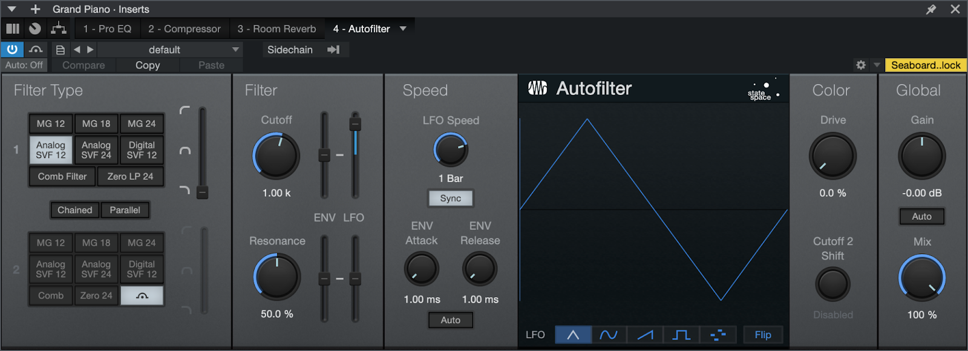Click the LFO Speed knob

point(451,150)
